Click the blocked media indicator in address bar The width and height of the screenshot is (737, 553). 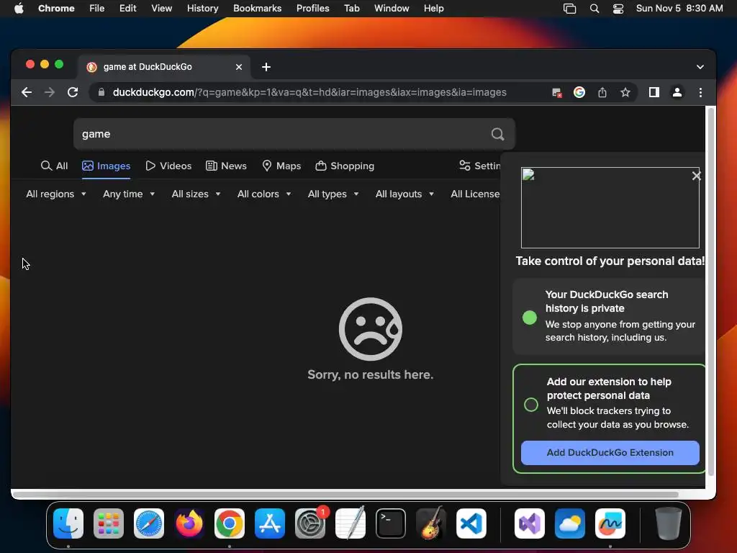click(556, 93)
